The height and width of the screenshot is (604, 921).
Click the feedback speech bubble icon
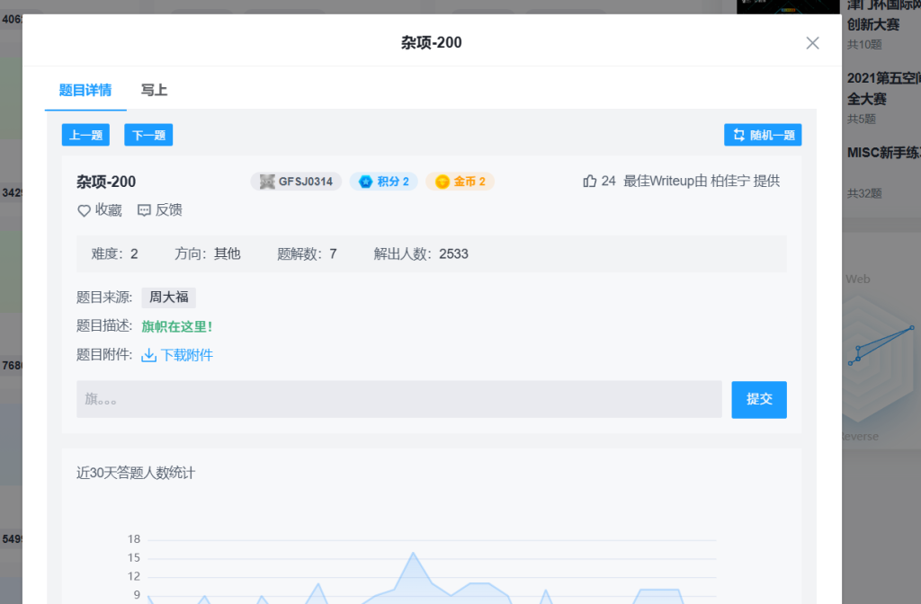pos(144,210)
